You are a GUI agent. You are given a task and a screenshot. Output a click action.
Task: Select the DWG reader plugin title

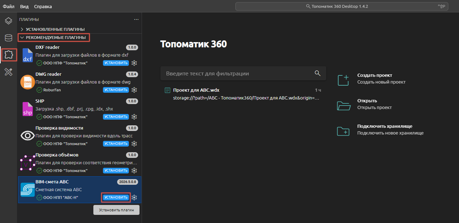point(49,74)
